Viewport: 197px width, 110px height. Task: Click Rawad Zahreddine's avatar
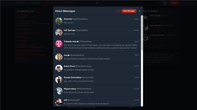tap(59, 80)
